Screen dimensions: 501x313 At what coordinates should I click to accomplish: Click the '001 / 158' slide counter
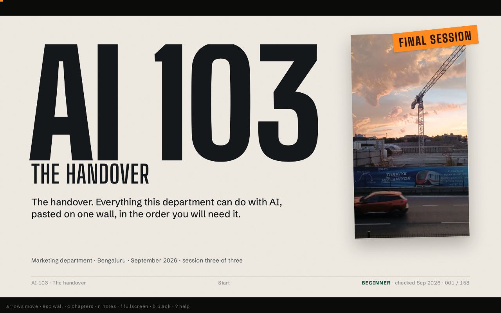[457, 283]
